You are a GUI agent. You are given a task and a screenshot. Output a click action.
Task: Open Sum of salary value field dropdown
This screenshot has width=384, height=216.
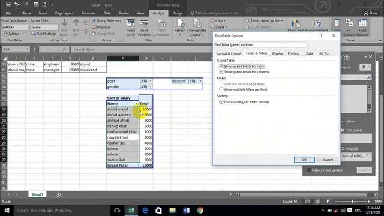click(368, 155)
